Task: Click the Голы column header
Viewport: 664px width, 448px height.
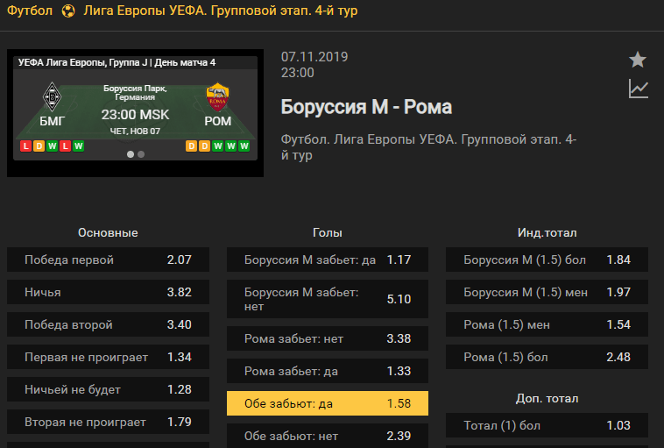Action: (x=328, y=232)
